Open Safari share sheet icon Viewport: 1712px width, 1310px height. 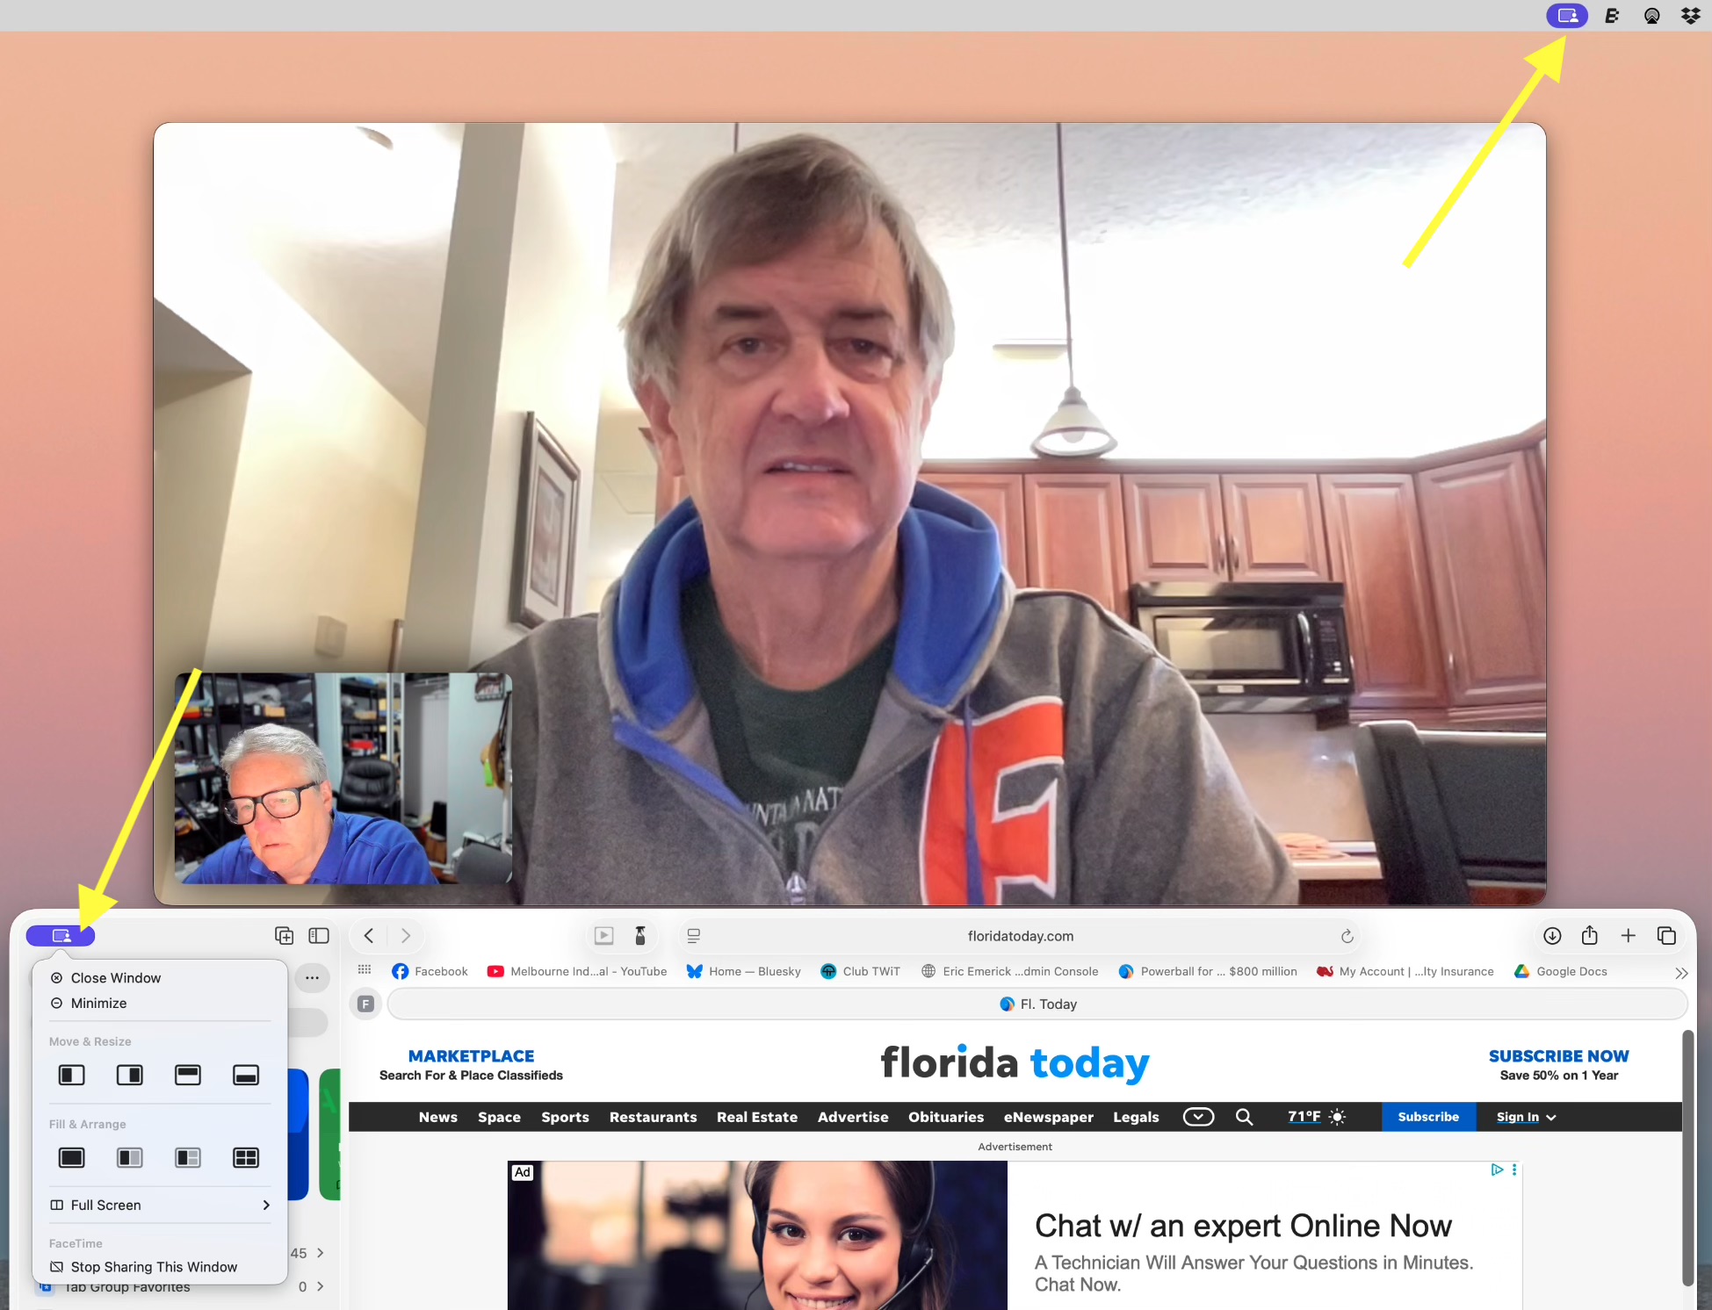pyautogui.click(x=1589, y=936)
